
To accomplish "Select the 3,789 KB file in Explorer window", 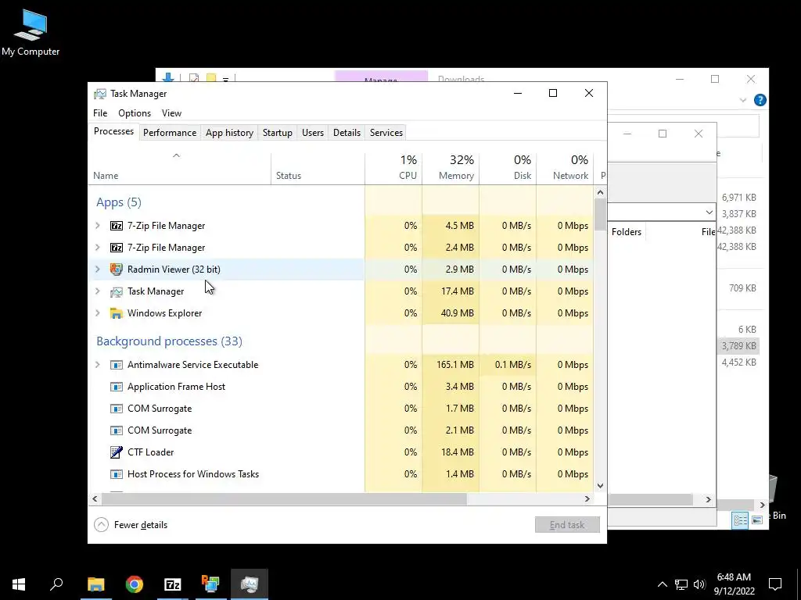I will pos(738,346).
